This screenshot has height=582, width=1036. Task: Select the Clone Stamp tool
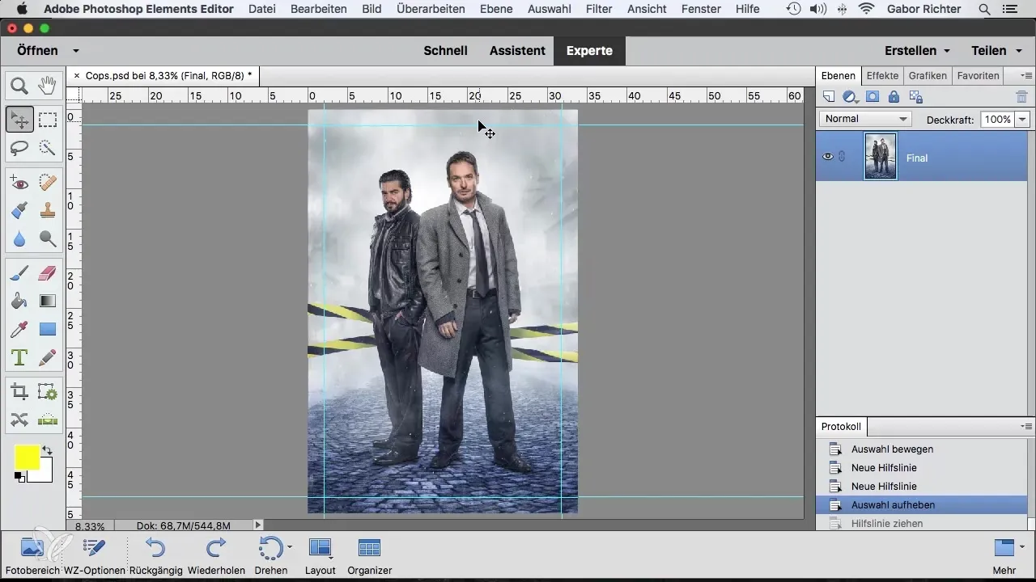(48, 211)
